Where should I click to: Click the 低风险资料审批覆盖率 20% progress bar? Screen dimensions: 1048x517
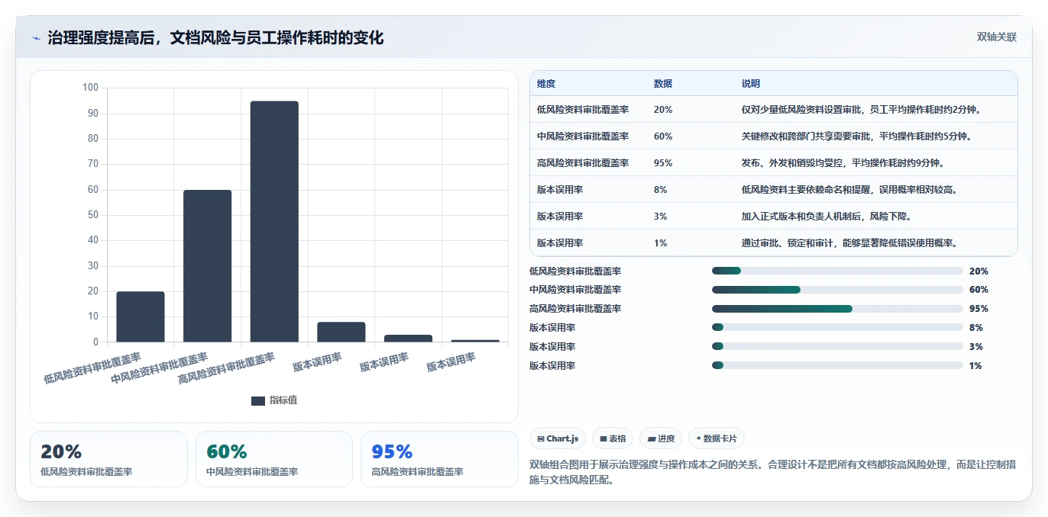[x=837, y=271]
